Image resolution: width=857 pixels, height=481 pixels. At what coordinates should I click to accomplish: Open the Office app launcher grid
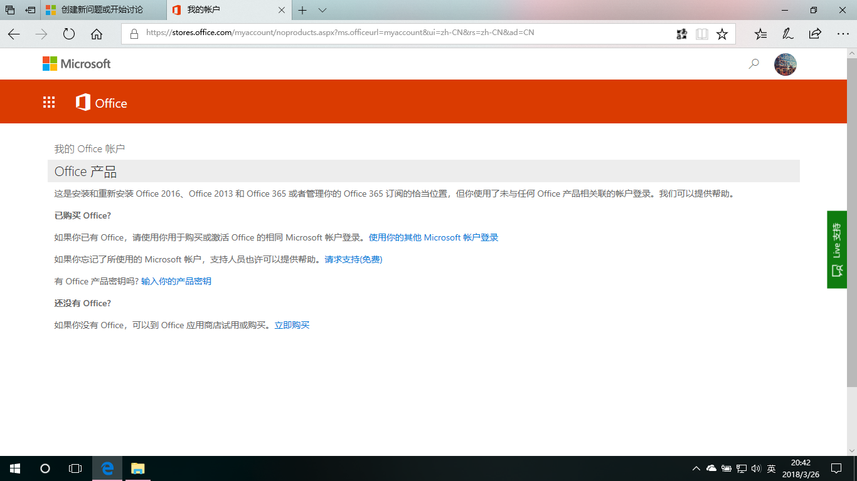[x=49, y=103]
